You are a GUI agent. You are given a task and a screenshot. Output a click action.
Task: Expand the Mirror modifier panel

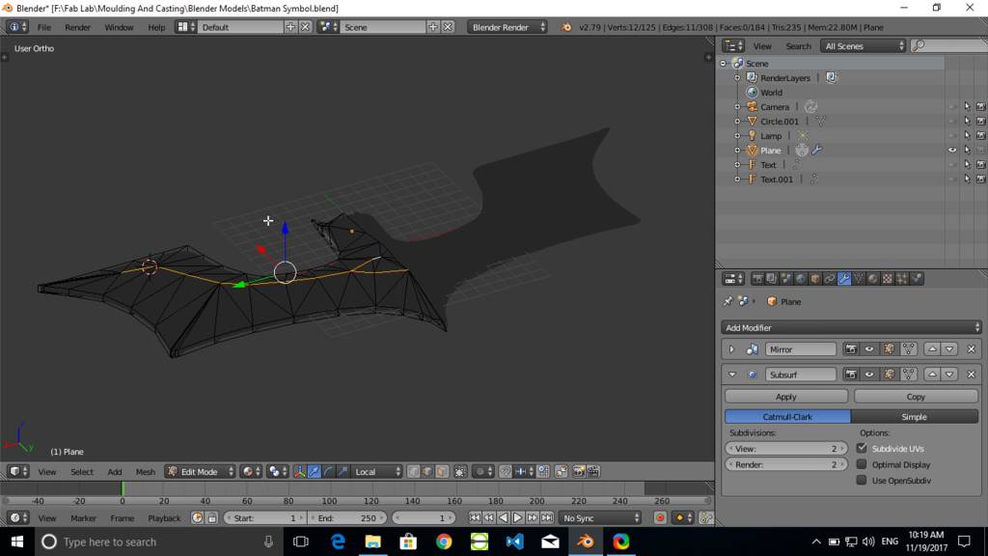coord(731,349)
